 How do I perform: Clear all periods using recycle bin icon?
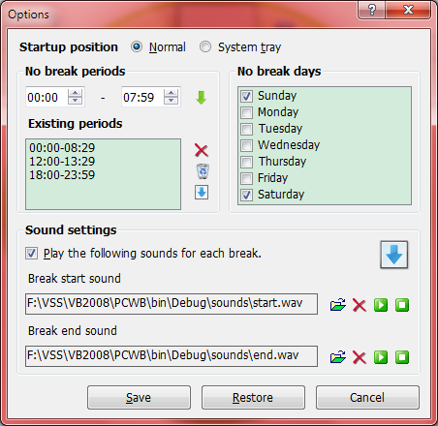pos(203,171)
